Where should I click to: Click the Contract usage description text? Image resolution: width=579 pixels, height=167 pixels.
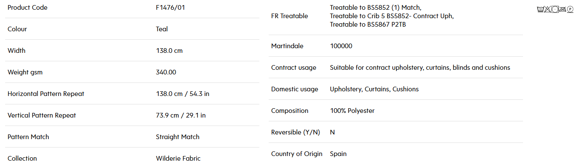tap(420, 68)
